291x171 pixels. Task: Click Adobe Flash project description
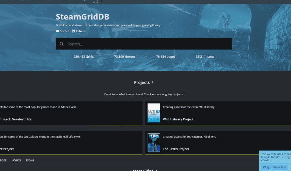[38, 107]
